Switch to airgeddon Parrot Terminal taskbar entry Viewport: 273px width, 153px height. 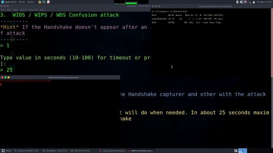pyautogui.click(x=55, y=151)
